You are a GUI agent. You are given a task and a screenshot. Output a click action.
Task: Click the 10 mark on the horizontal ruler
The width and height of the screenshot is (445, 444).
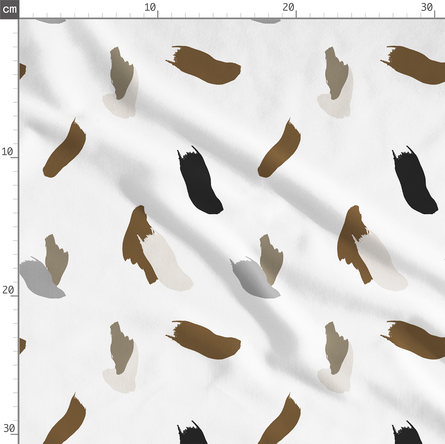150,7
